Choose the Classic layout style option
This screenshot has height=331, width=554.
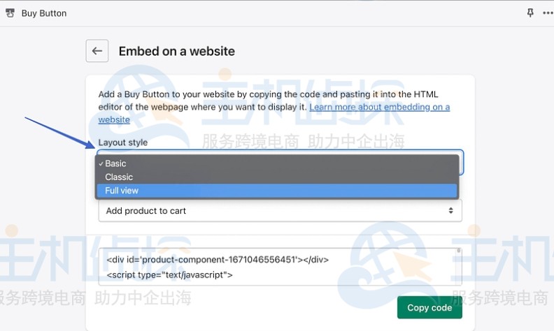[119, 177]
